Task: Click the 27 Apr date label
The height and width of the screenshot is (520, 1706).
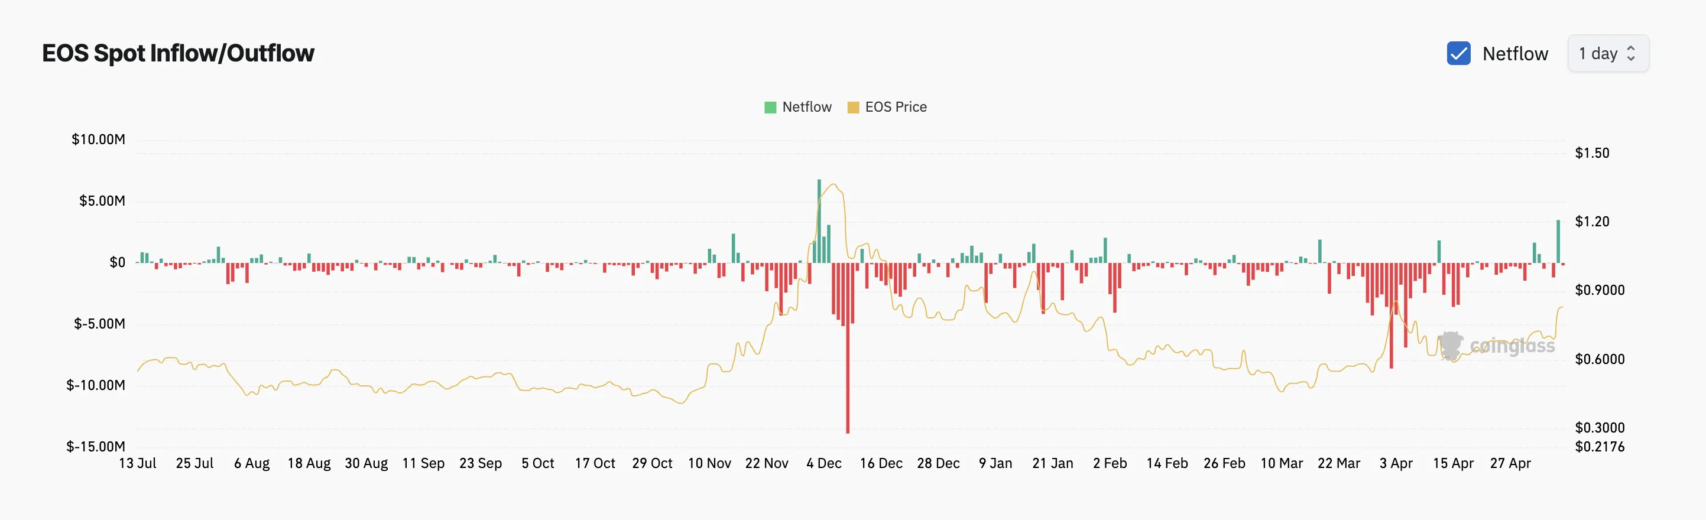Action: click(x=1510, y=464)
